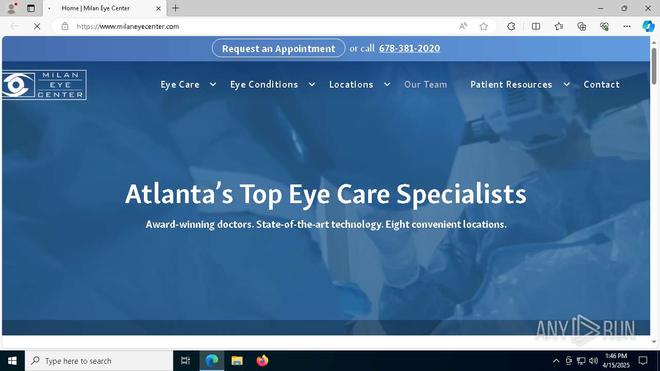Click the back navigation arrow

tap(14, 26)
